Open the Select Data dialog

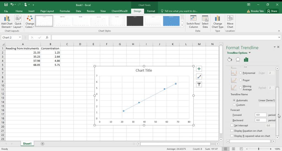coord(205,22)
